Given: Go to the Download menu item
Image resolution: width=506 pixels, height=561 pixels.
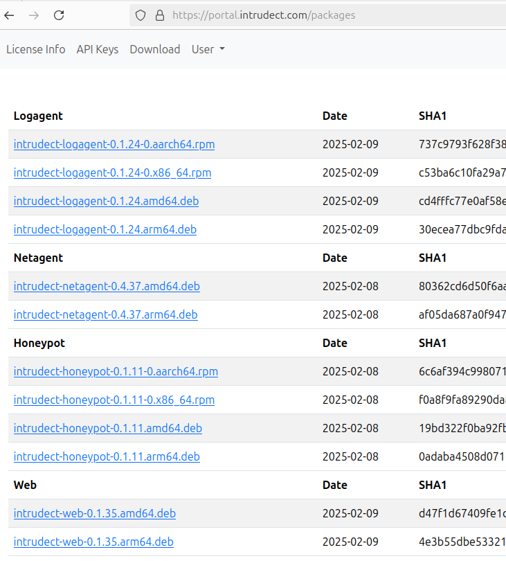Looking at the screenshot, I should pos(155,49).
